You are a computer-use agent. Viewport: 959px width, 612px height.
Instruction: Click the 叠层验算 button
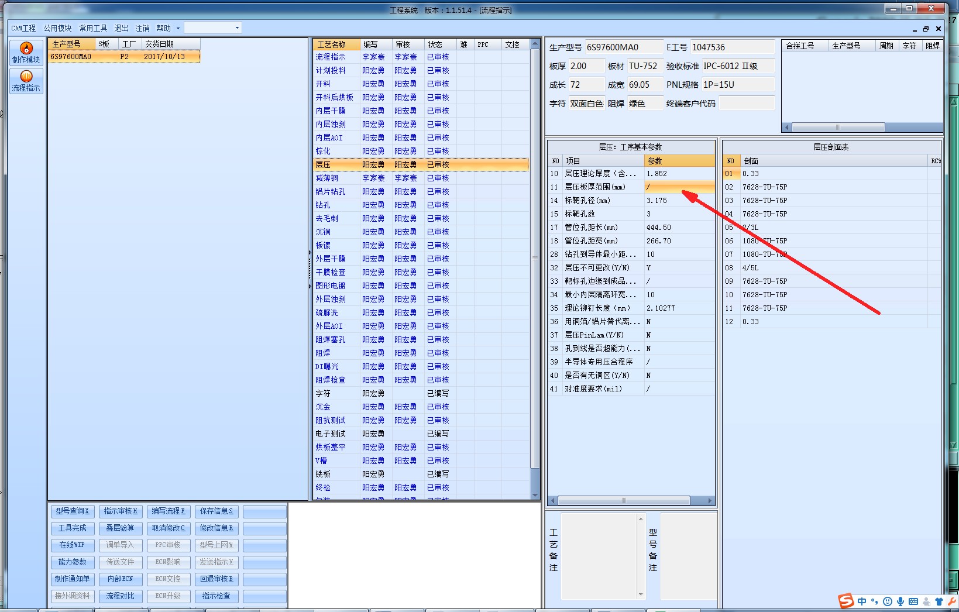121,528
